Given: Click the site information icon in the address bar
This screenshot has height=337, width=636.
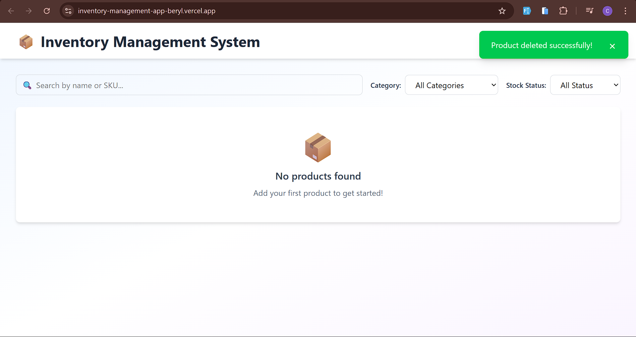Looking at the screenshot, I should tap(68, 11).
